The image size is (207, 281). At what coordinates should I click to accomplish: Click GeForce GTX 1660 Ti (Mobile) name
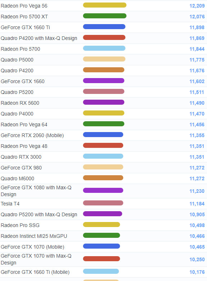35,272
